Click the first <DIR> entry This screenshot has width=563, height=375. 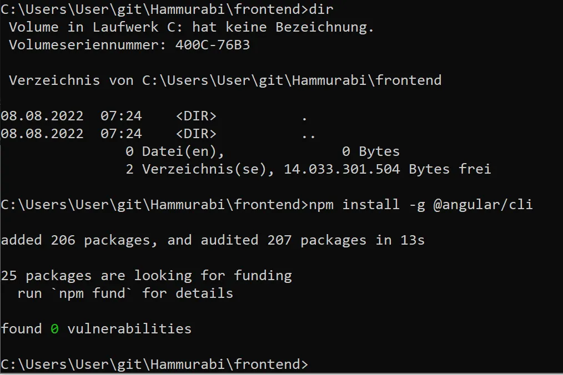(196, 116)
